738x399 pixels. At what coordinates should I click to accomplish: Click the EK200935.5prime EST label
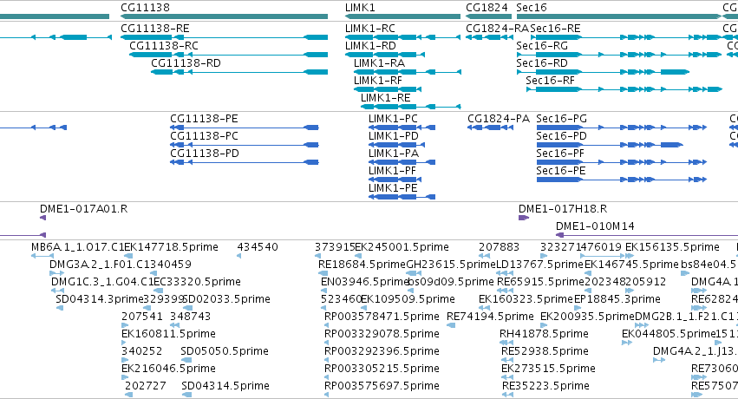pos(587,317)
